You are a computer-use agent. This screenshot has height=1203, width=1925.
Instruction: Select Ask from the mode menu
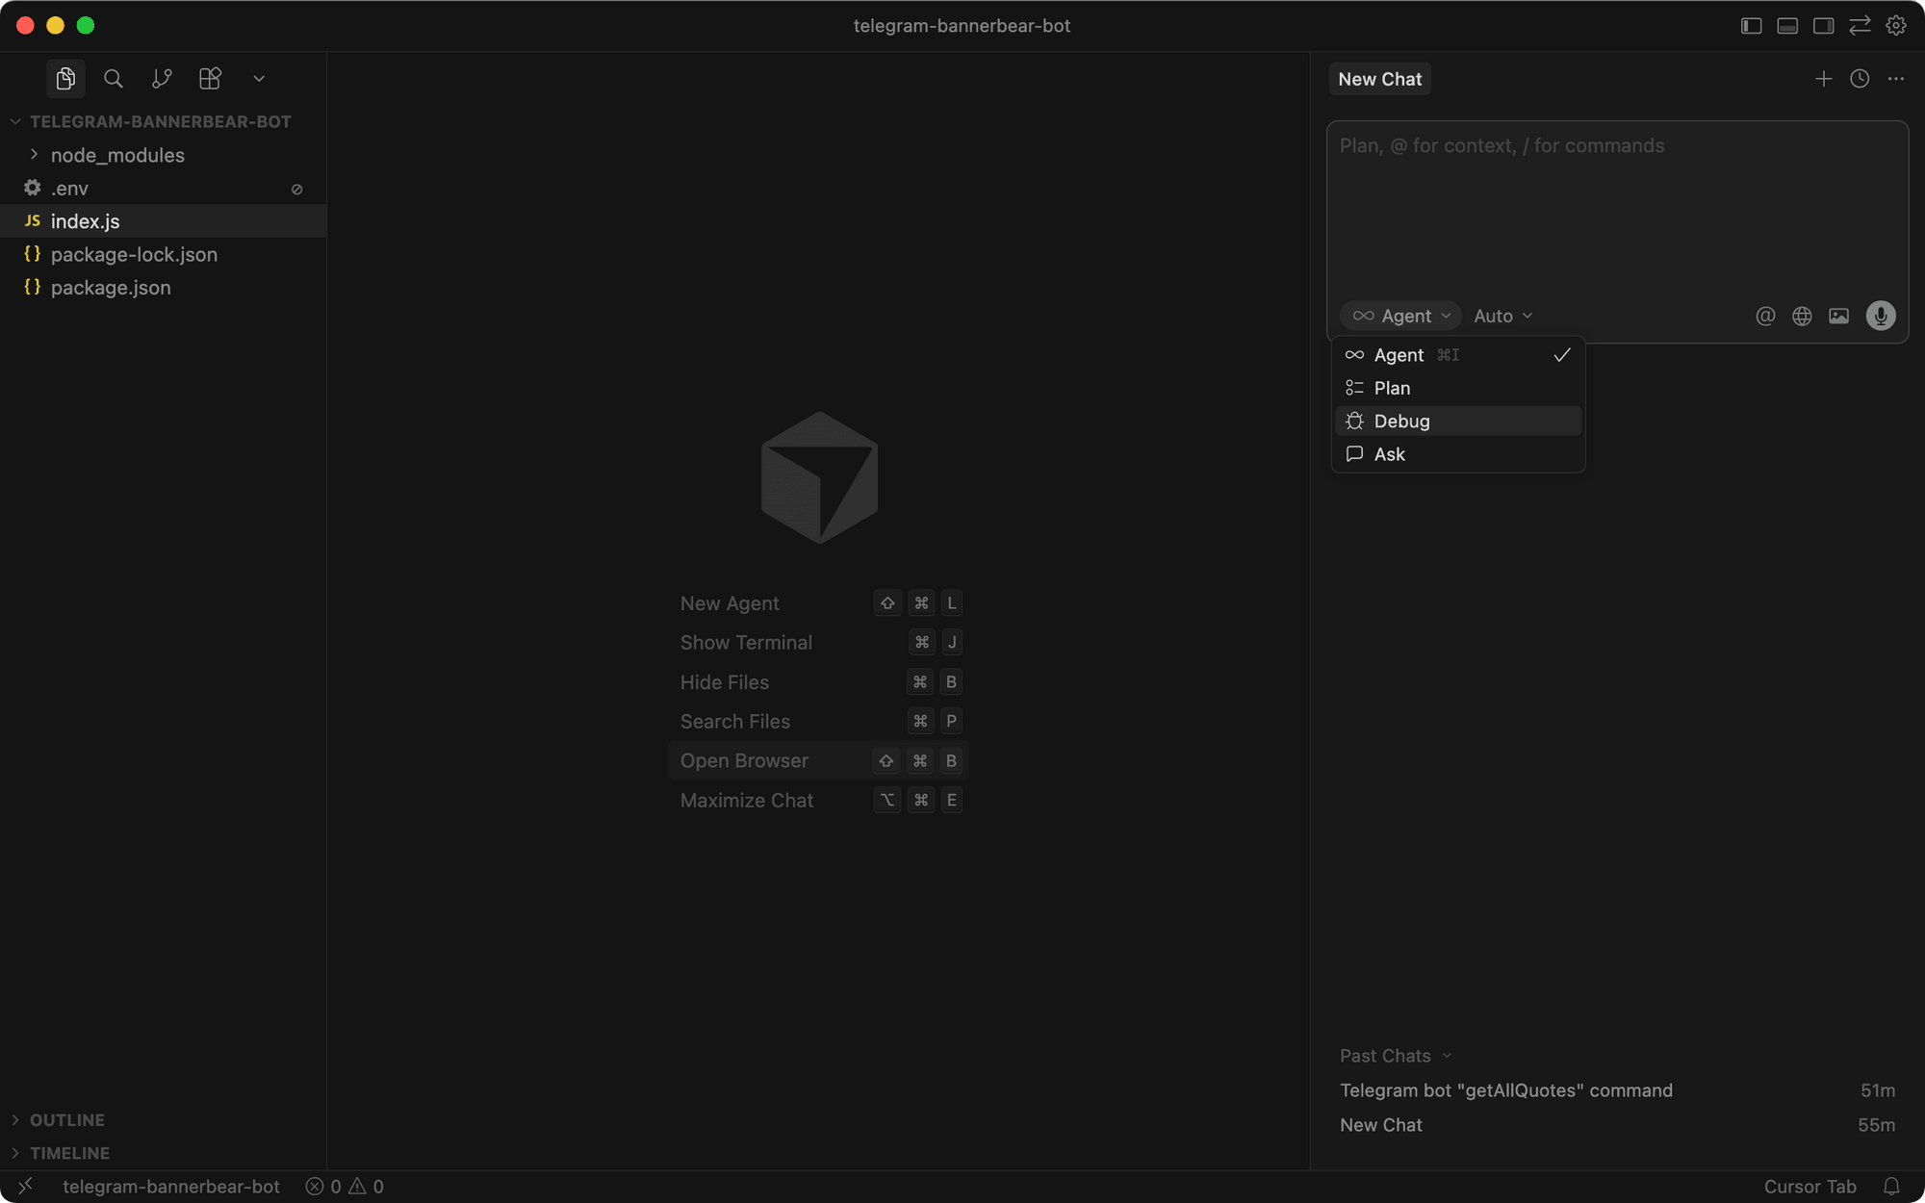(x=1389, y=453)
